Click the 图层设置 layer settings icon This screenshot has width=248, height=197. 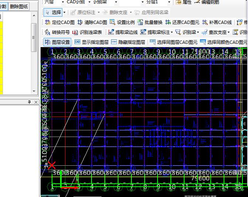click(48, 42)
